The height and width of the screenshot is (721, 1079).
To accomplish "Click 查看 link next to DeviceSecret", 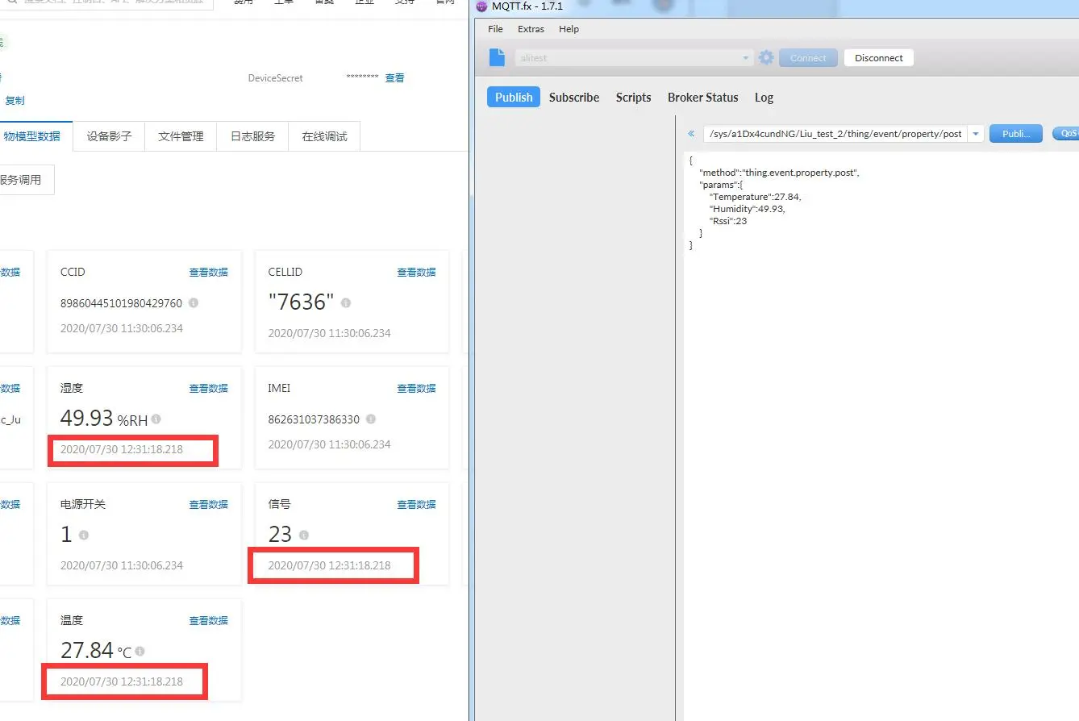I will click(x=394, y=78).
